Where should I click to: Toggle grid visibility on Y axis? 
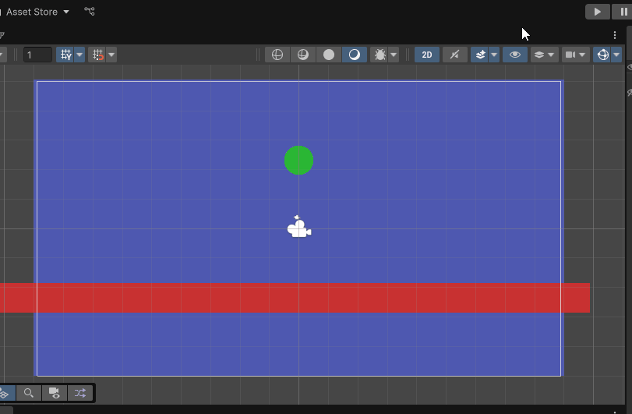click(65, 55)
